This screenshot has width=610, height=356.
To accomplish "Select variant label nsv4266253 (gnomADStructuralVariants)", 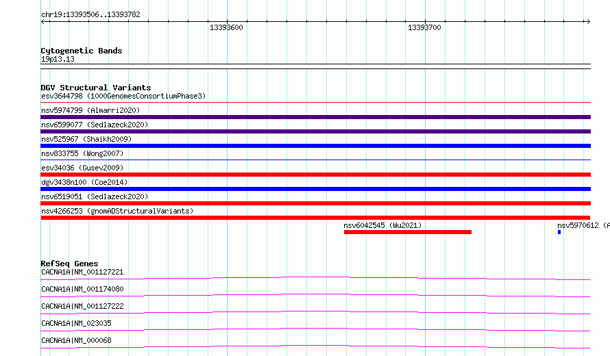I will (x=117, y=211).
